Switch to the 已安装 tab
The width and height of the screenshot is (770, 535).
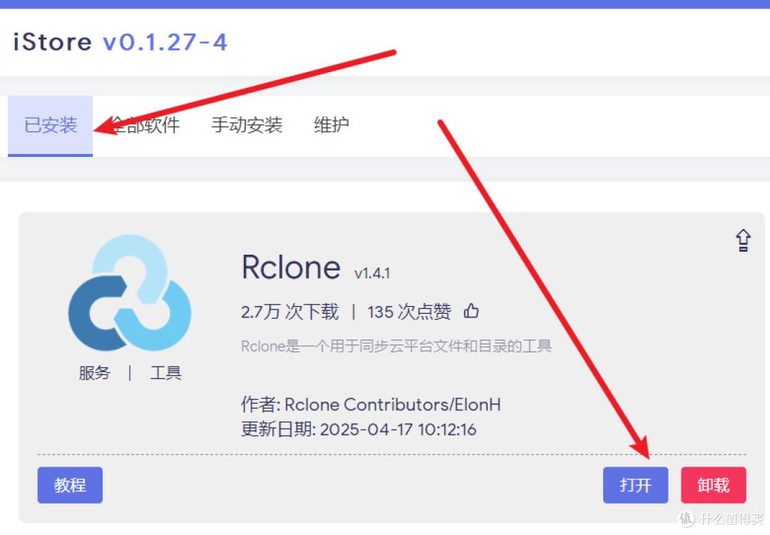(50, 126)
